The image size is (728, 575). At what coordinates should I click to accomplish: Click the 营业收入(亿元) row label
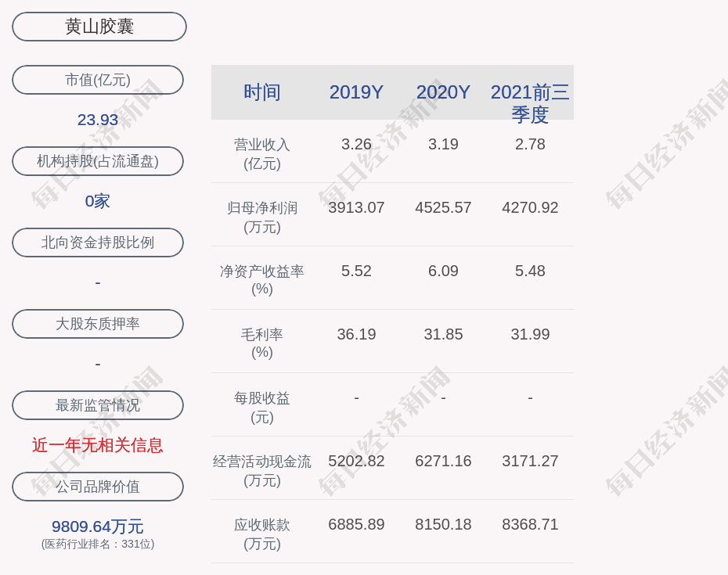click(262, 154)
